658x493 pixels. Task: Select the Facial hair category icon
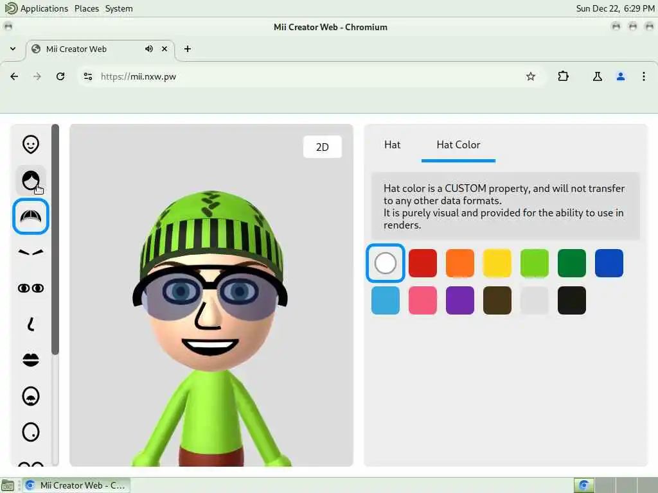click(x=31, y=396)
